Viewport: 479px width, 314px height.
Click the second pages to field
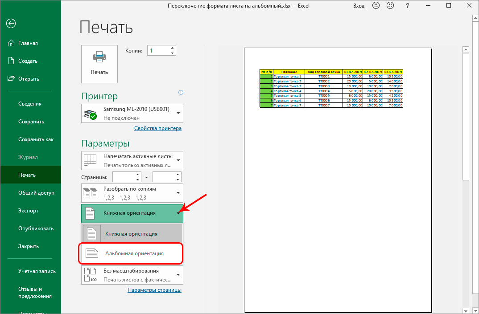(x=164, y=177)
